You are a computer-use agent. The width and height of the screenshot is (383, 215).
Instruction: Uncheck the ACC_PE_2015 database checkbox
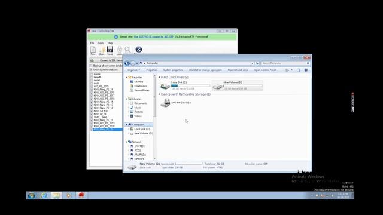[92, 87]
